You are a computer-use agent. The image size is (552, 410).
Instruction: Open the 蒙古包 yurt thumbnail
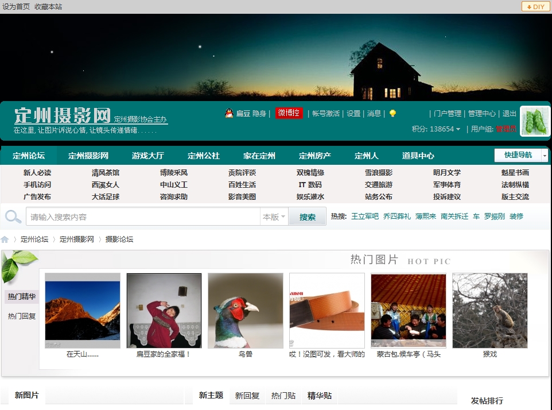(x=409, y=311)
